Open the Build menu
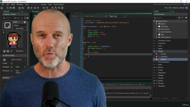 point(13,4)
